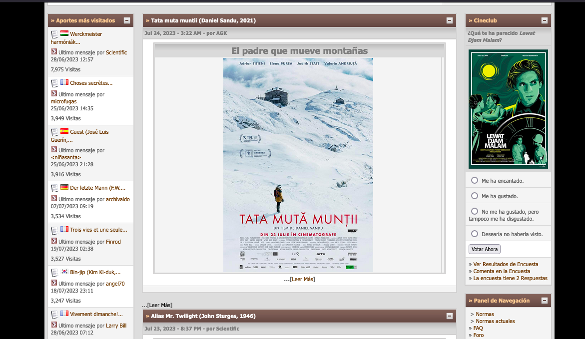Screen dimensions: 585x339
Task: Collapse the Cineclub panel
Action: pos(545,20)
